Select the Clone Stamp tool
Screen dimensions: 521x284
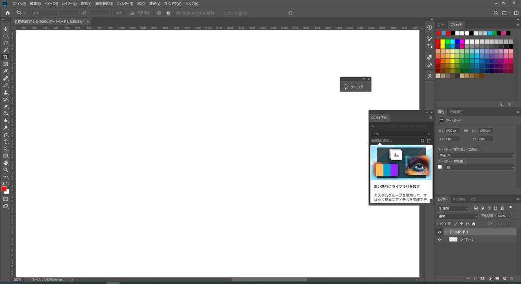point(6,92)
